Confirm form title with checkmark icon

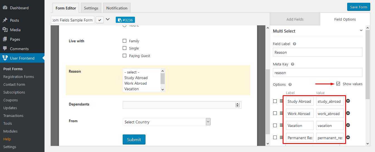point(99,20)
